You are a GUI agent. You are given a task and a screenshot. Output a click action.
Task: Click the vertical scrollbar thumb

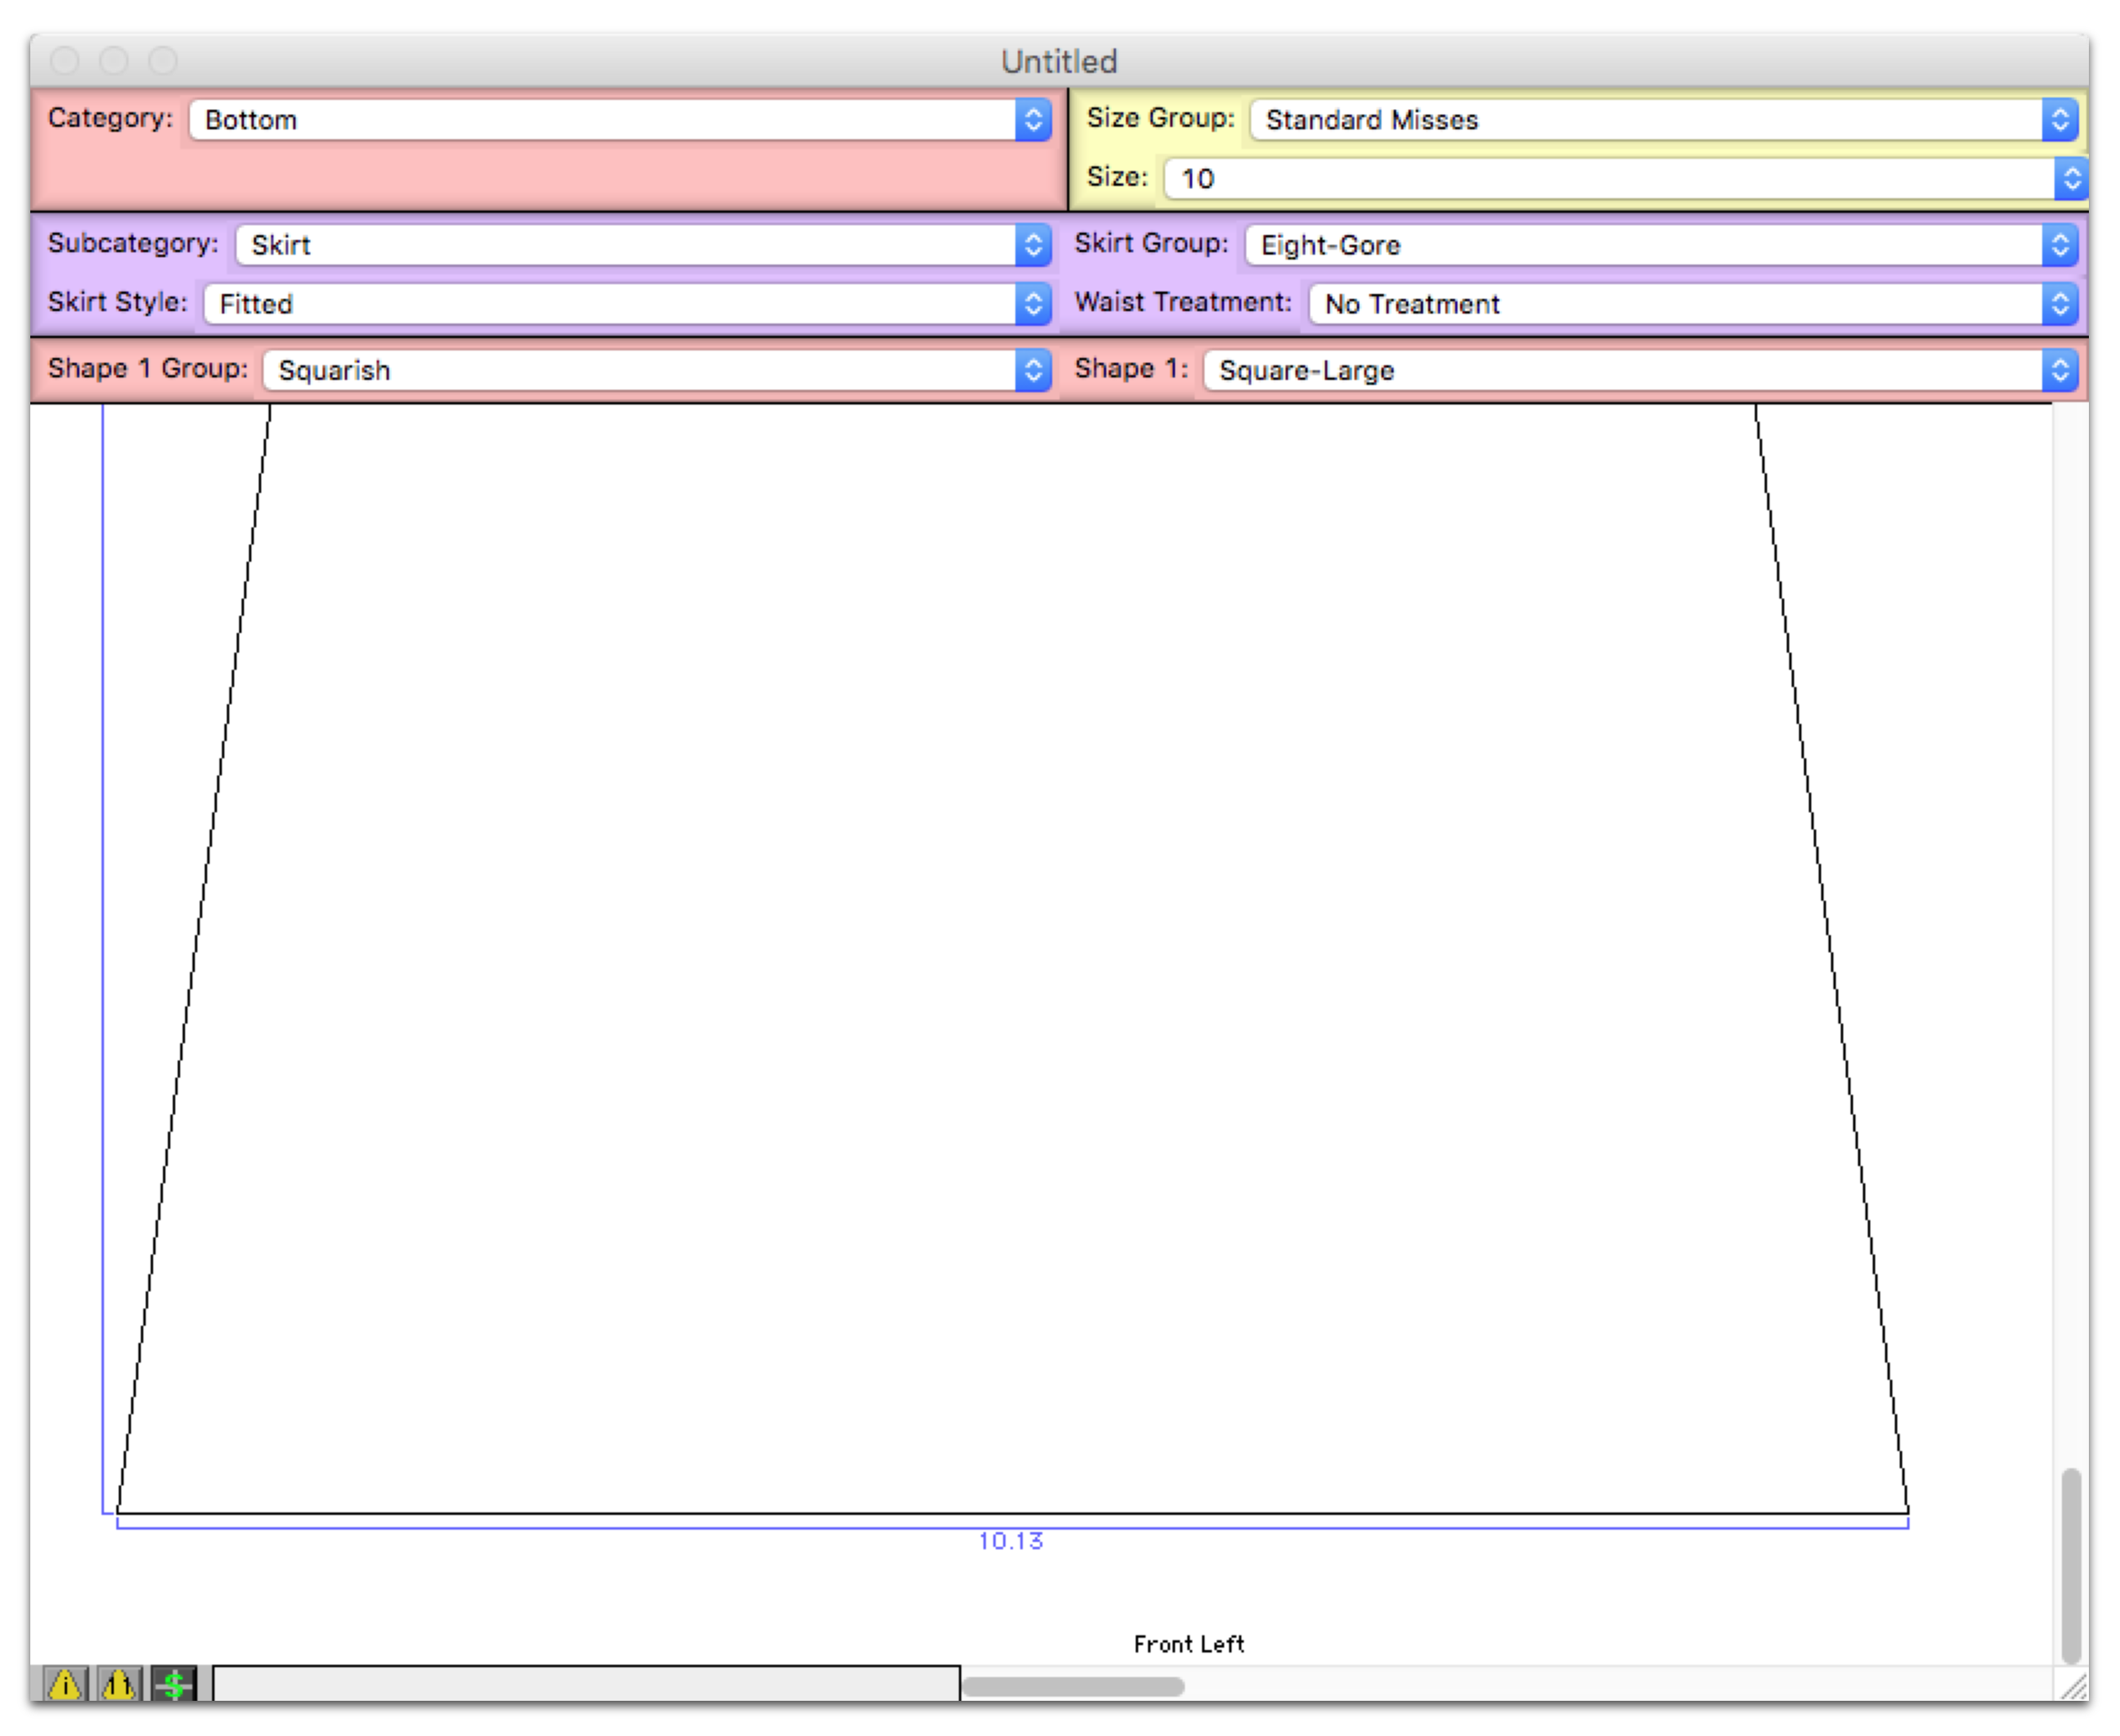tap(2071, 1565)
